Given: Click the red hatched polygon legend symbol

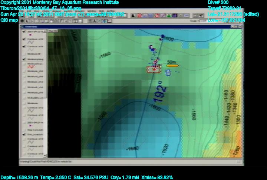Looking at the screenshot, I should pos(31,67).
